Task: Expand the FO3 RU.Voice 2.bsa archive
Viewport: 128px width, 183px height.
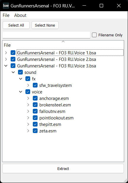Action: coord(6,59)
